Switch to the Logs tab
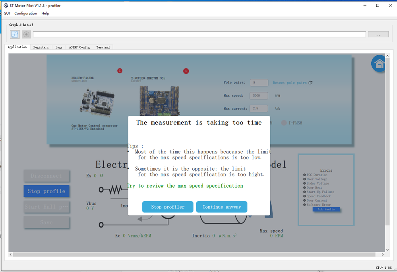 (x=59, y=47)
